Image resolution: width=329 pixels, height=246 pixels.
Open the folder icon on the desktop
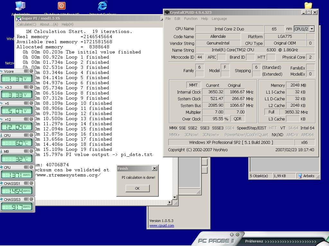pyautogui.click(x=308, y=5)
